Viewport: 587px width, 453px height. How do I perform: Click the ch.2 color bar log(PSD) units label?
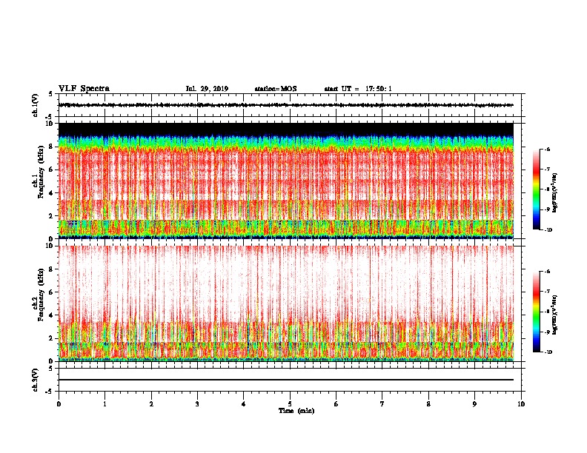point(555,315)
